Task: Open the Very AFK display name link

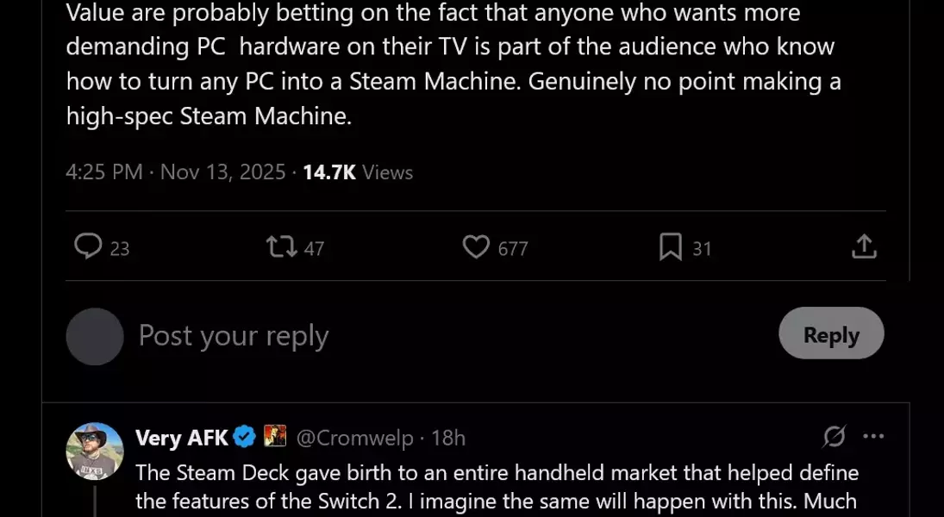Action: tap(182, 438)
